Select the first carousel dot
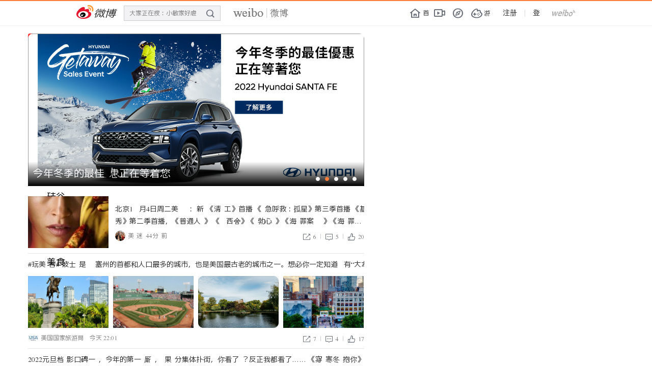 (318, 179)
